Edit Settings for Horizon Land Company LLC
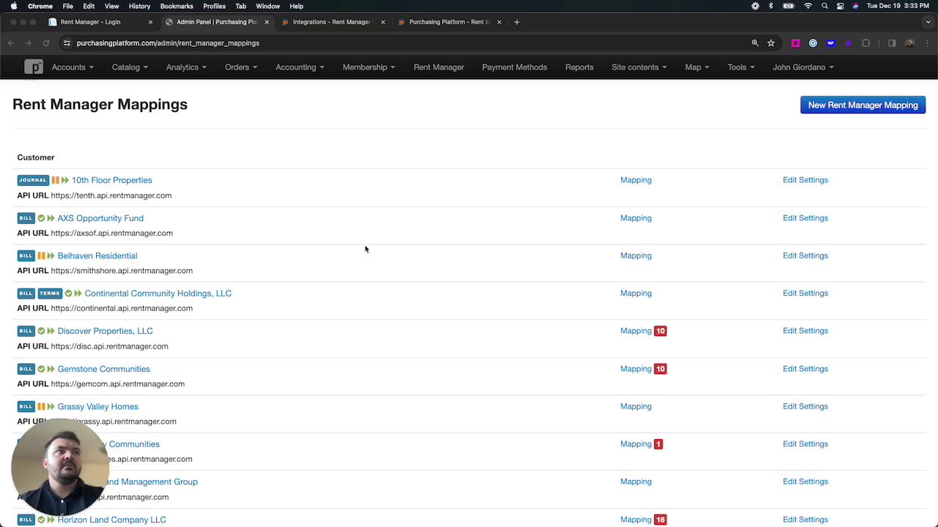 point(805,520)
